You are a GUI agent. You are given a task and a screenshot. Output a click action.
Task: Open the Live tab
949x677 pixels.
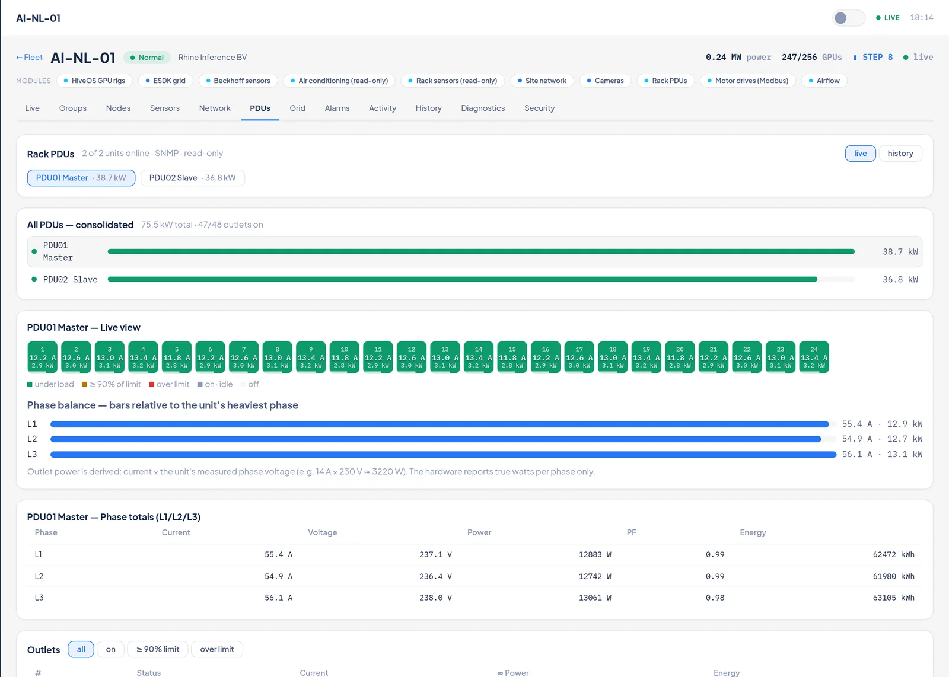point(33,108)
